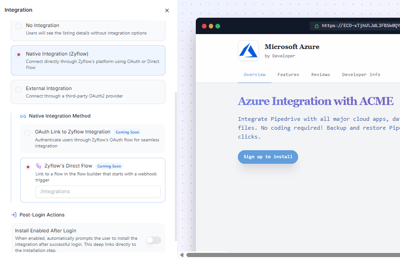The image size is (400, 258).
Task: Select the No Integration option
Action: pos(18,26)
